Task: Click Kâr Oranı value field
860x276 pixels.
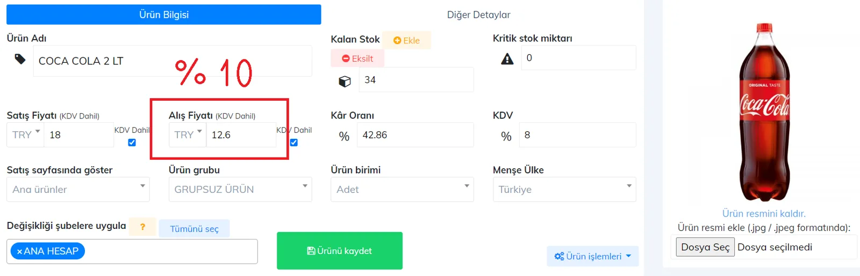Action: pyautogui.click(x=415, y=135)
